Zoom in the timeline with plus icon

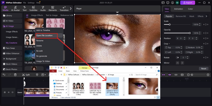[x=208, y=75]
